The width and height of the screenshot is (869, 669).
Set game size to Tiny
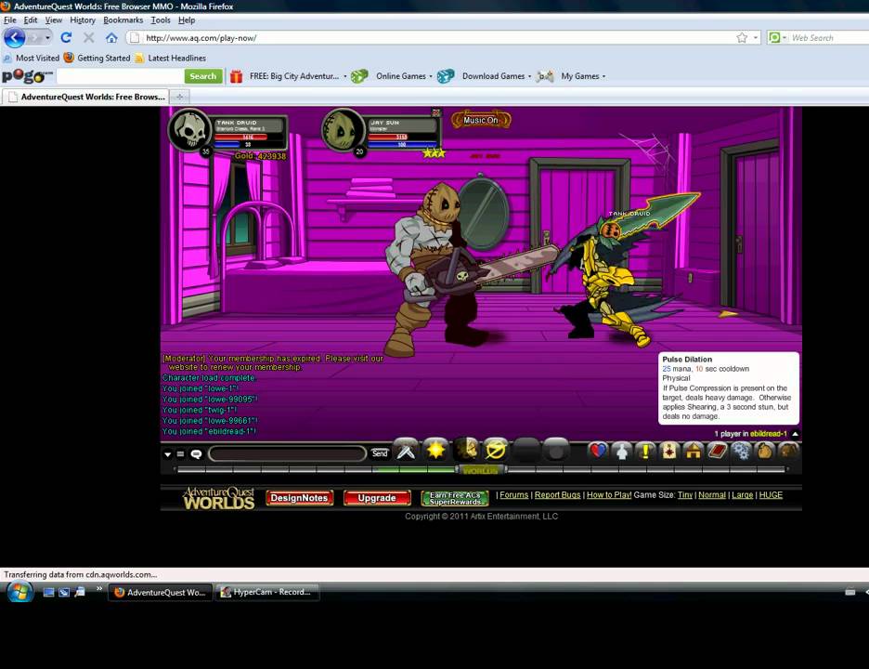684,495
